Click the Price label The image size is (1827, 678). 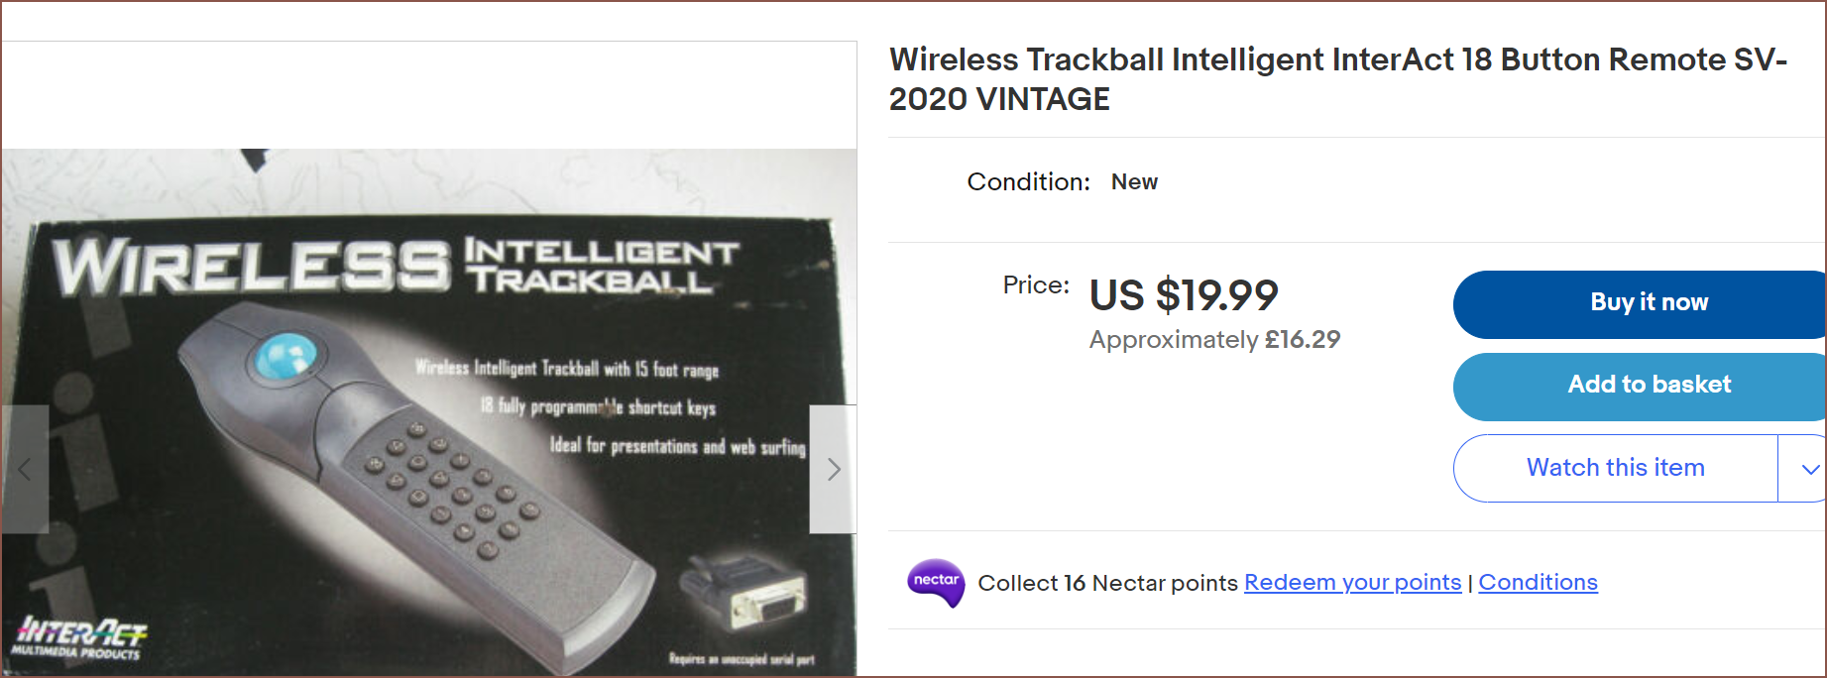1036,285
